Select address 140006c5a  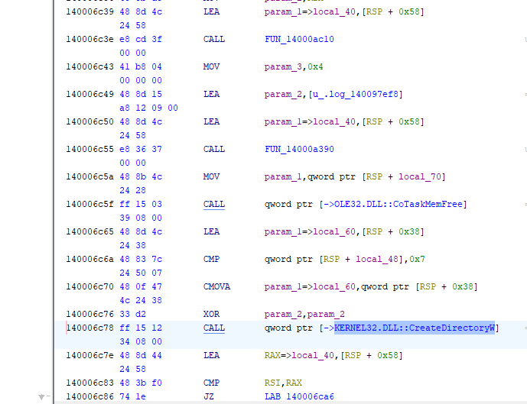point(89,176)
